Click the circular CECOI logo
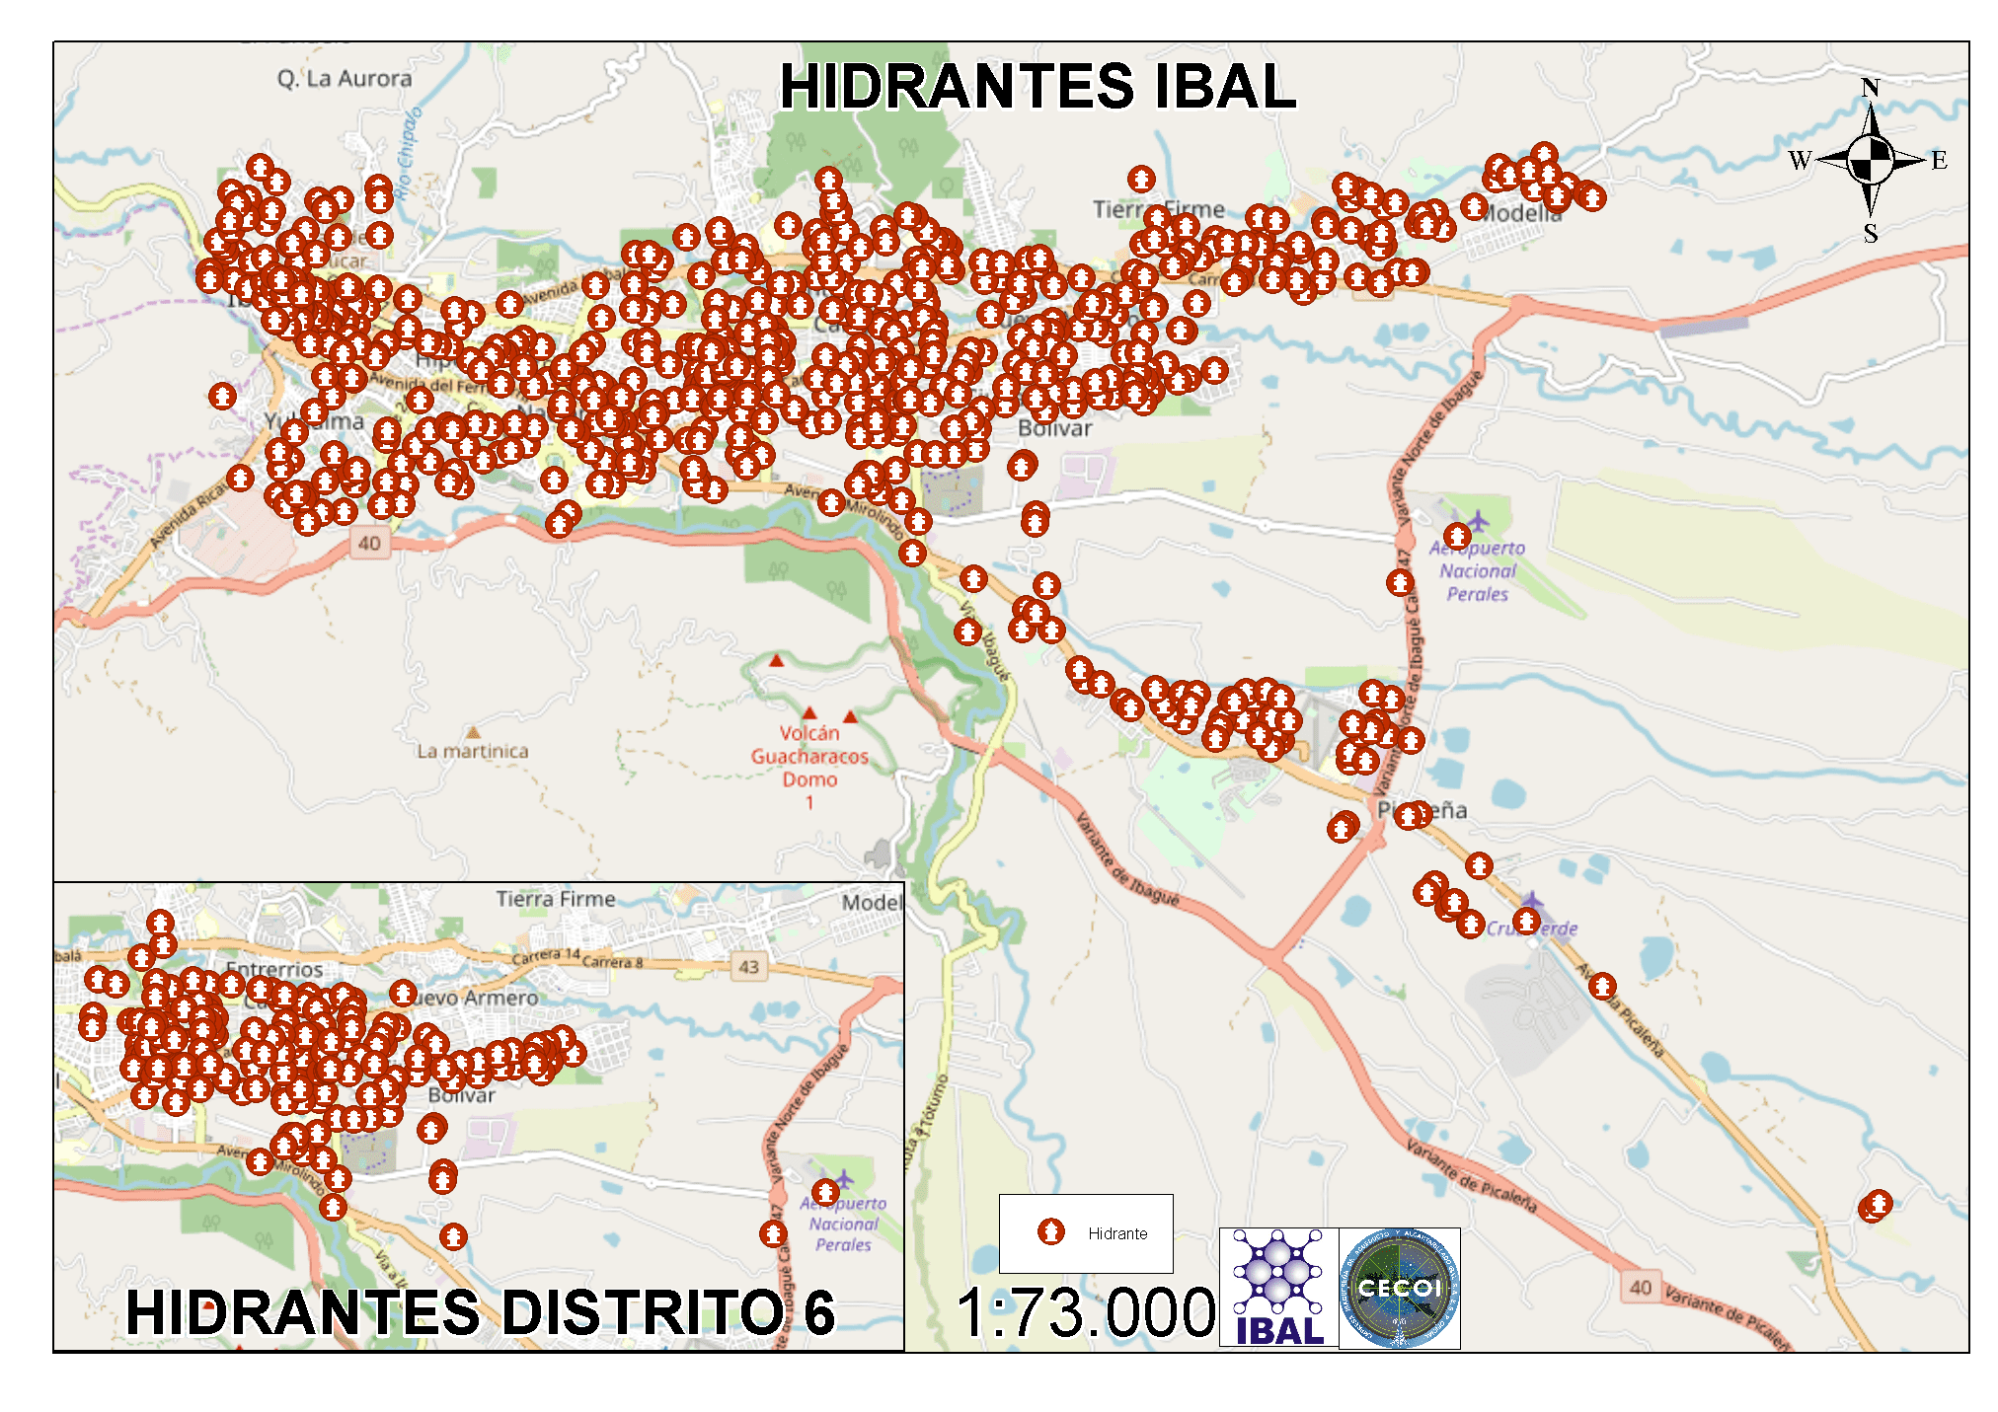1998x1412 pixels. click(x=1400, y=1289)
